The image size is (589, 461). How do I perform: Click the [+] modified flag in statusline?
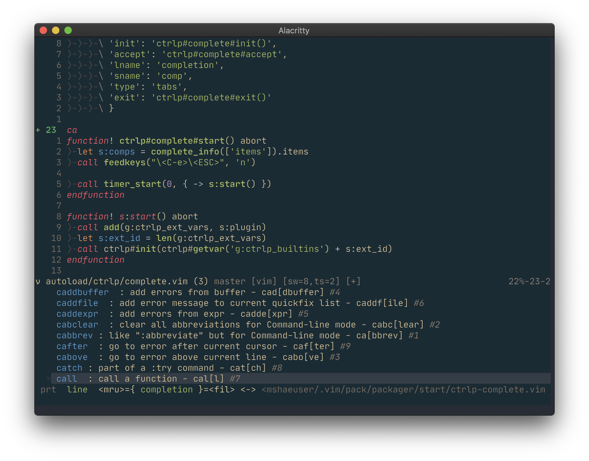coord(353,281)
